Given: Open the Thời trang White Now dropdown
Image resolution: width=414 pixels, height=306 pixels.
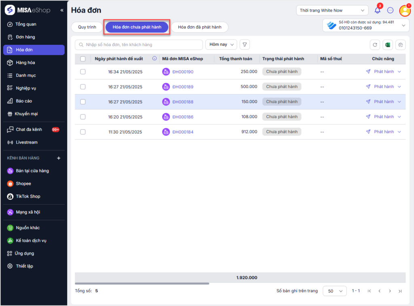Looking at the screenshot, I should pos(332,11).
